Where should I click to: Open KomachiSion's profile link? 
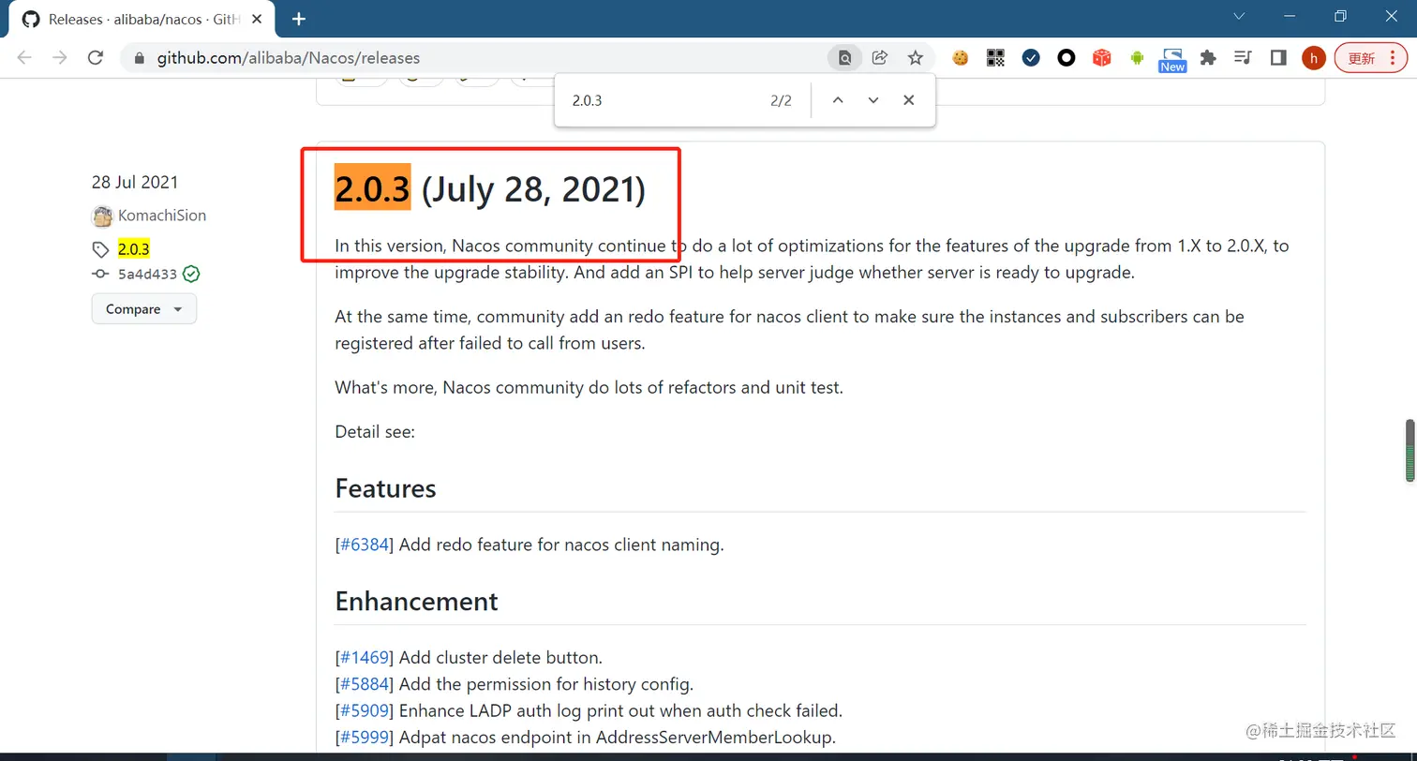[162, 216]
